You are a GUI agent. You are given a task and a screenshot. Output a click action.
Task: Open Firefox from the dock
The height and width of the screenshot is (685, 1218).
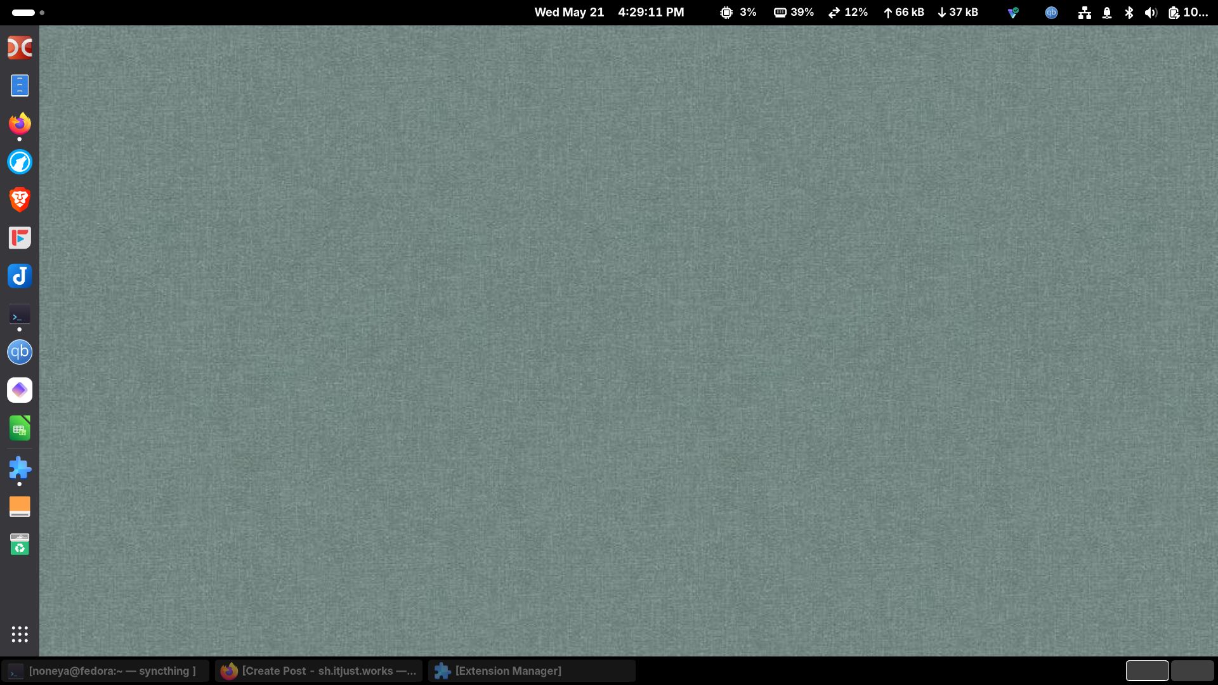pyautogui.click(x=20, y=123)
